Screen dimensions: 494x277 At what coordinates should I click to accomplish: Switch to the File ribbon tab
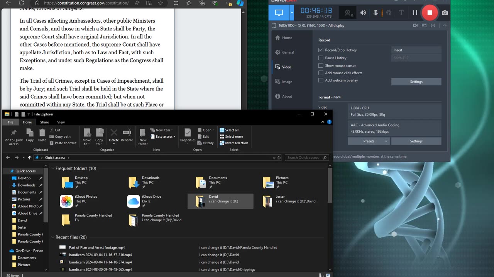click(x=10, y=122)
